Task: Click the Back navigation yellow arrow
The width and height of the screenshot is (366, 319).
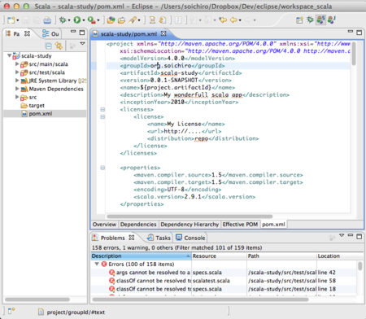Action: pos(233,20)
